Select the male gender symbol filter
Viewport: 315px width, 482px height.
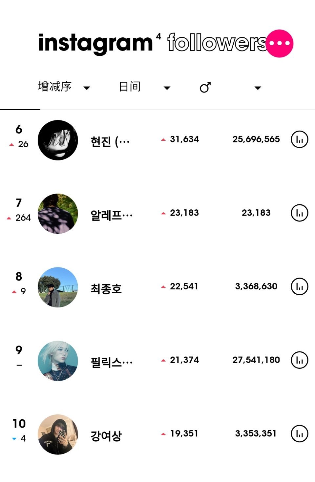(205, 87)
